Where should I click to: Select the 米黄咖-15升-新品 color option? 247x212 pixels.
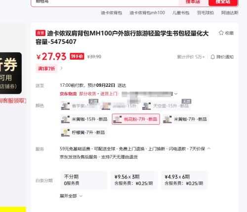tap(84, 119)
